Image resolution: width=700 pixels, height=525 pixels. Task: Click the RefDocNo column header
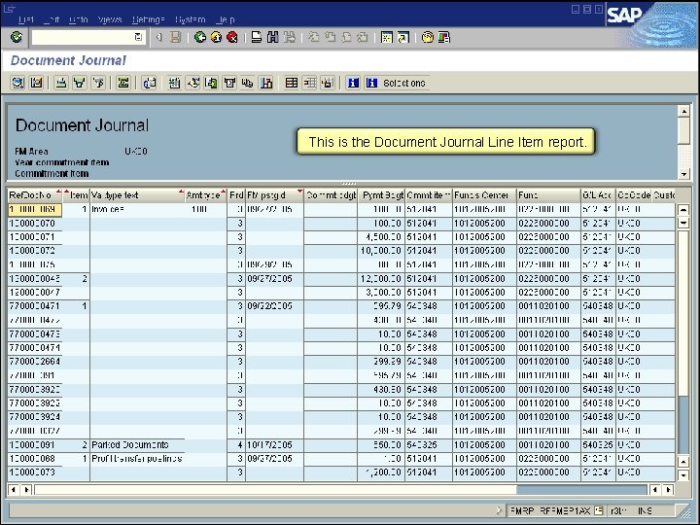pyautogui.click(x=35, y=195)
